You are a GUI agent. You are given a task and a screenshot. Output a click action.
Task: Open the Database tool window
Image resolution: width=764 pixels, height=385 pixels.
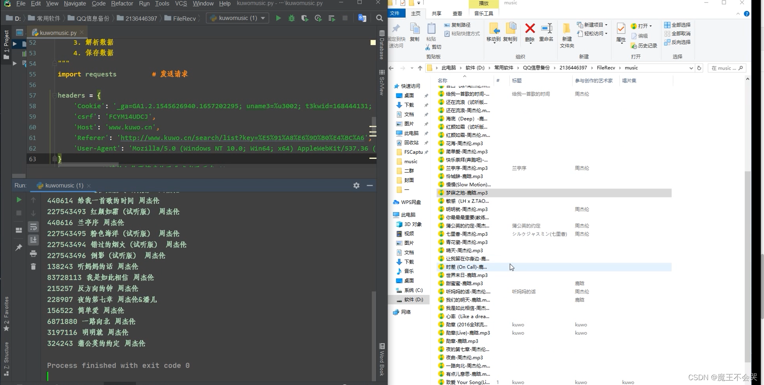click(382, 45)
